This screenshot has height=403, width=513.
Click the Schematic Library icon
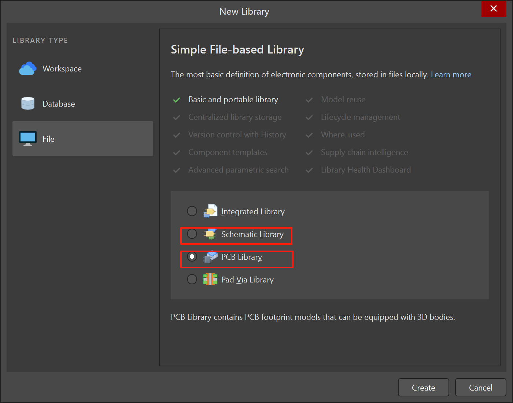(x=210, y=234)
